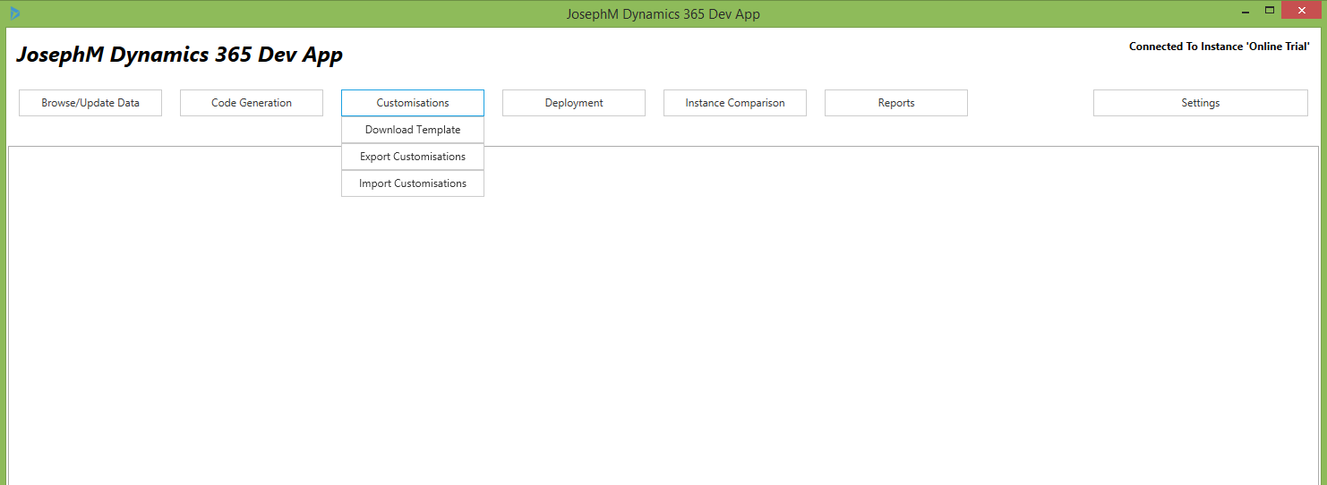This screenshot has height=485, width=1327.
Task: Choose Export Customisations from menu
Action: [413, 157]
